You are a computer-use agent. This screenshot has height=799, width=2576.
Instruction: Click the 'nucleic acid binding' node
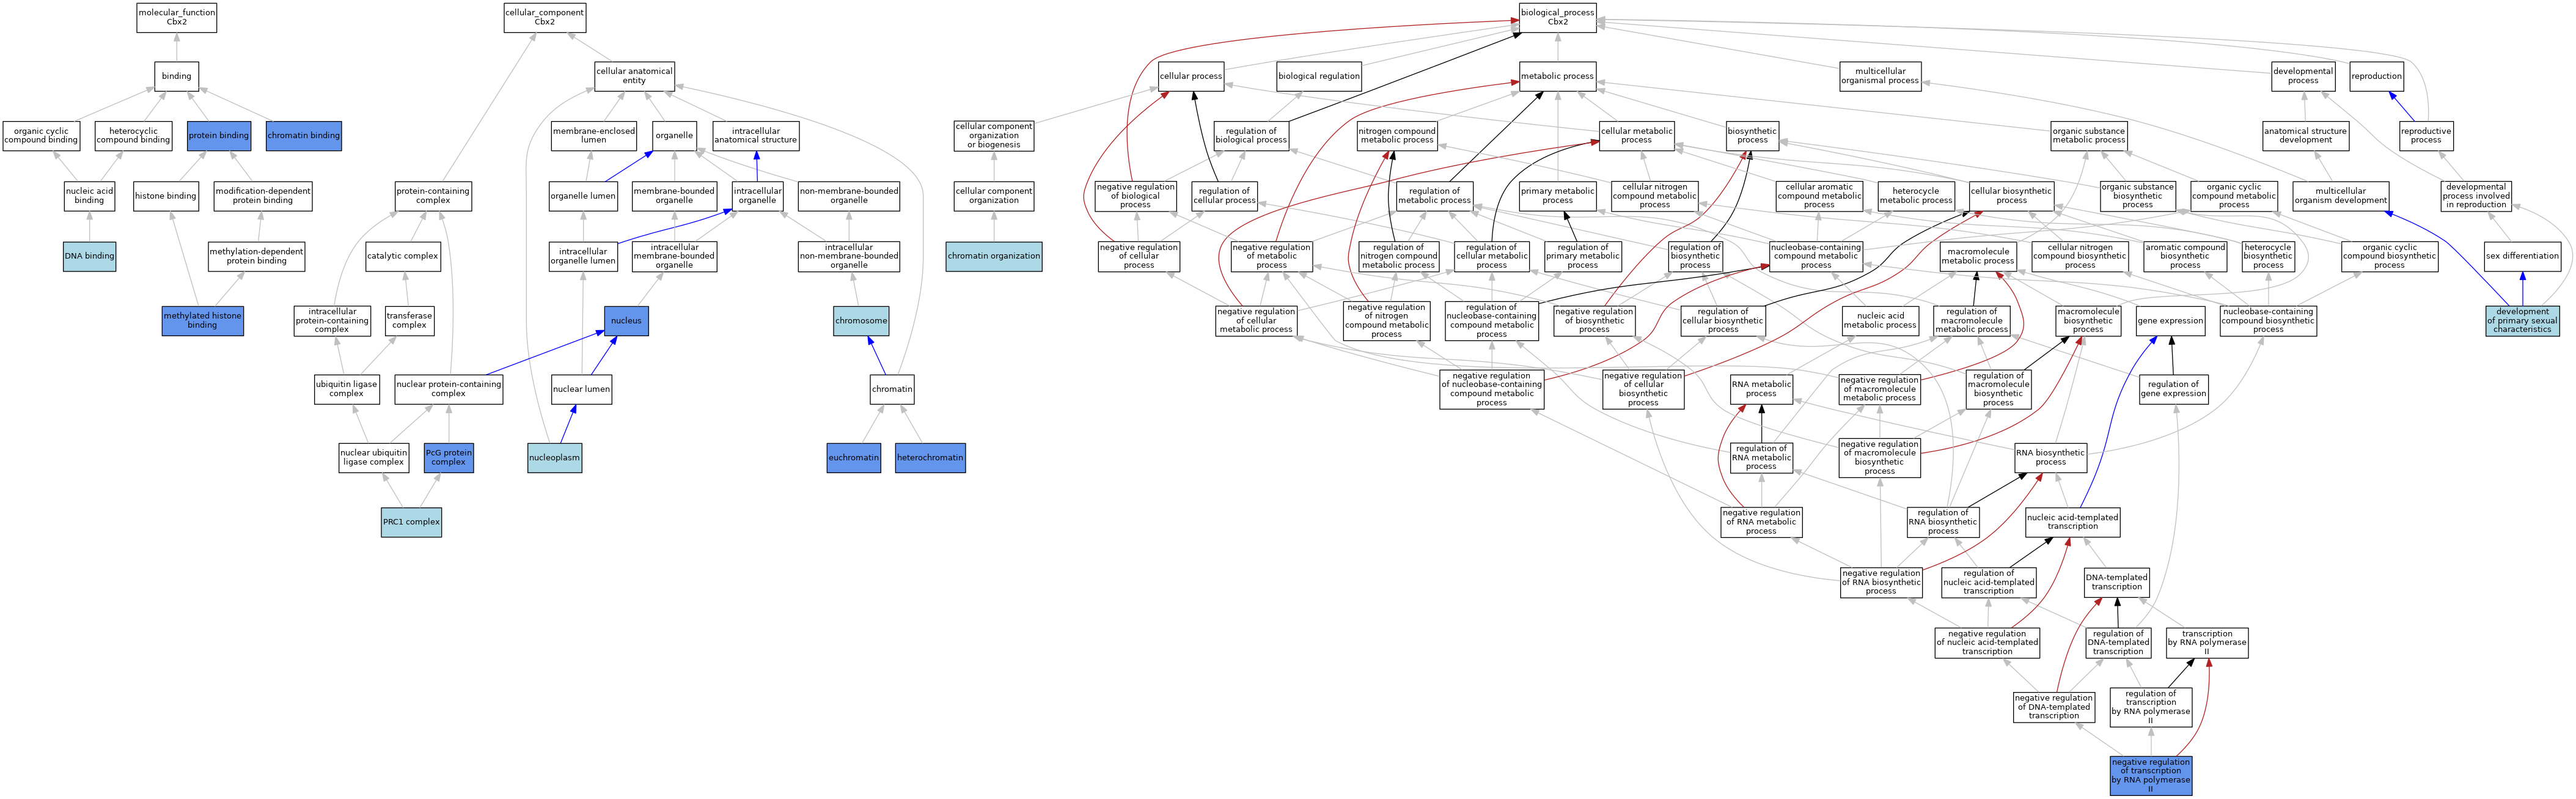(x=89, y=196)
